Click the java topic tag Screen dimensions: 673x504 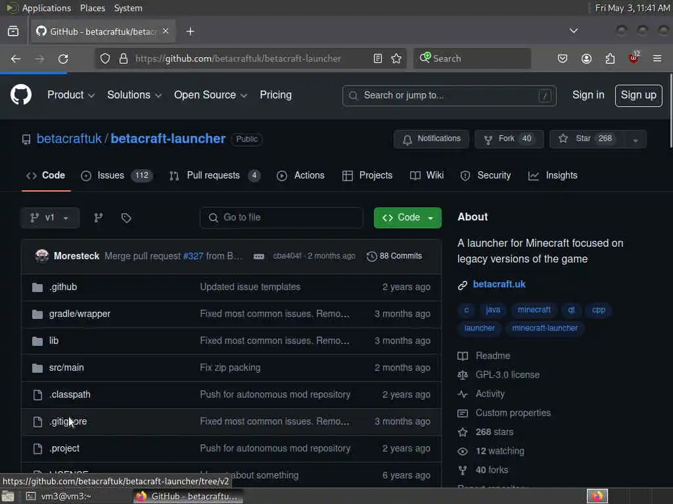493,310
